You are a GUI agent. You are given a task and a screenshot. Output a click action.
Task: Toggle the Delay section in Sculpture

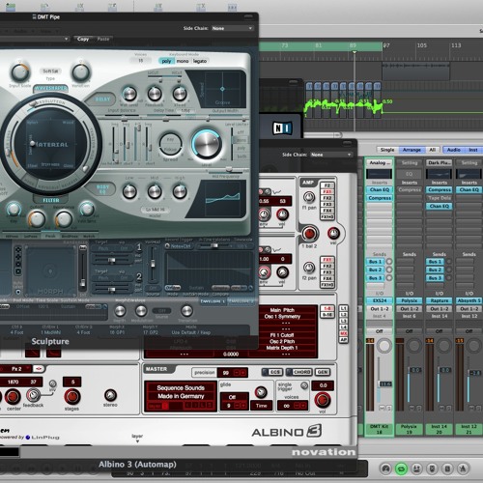(102, 99)
